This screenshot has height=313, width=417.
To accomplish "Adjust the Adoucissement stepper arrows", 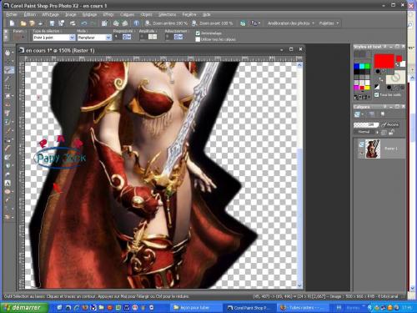I will click(x=178, y=37).
